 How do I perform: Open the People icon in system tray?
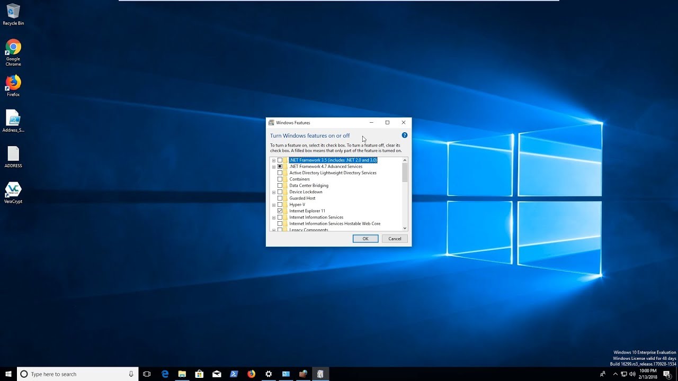[603, 374]
